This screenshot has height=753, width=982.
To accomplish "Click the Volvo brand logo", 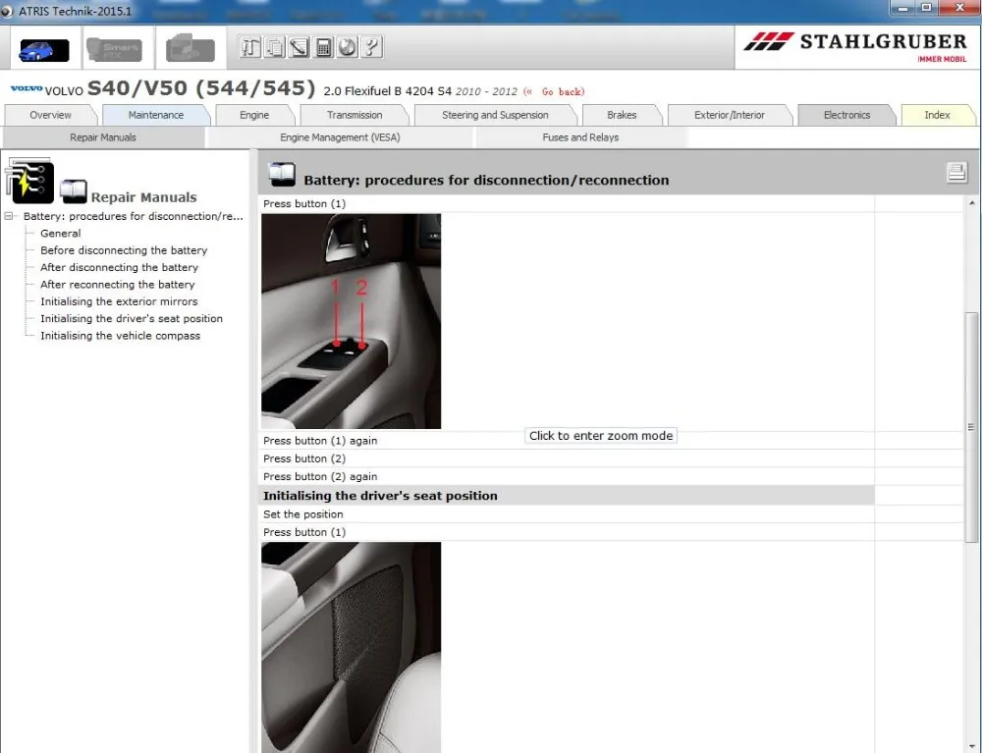I will (x=27, y=89).
